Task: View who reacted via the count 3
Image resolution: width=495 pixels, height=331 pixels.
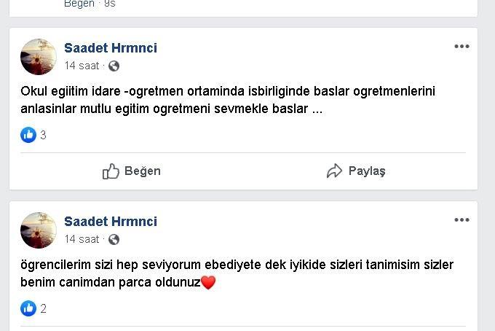Action: click(44, 135)
